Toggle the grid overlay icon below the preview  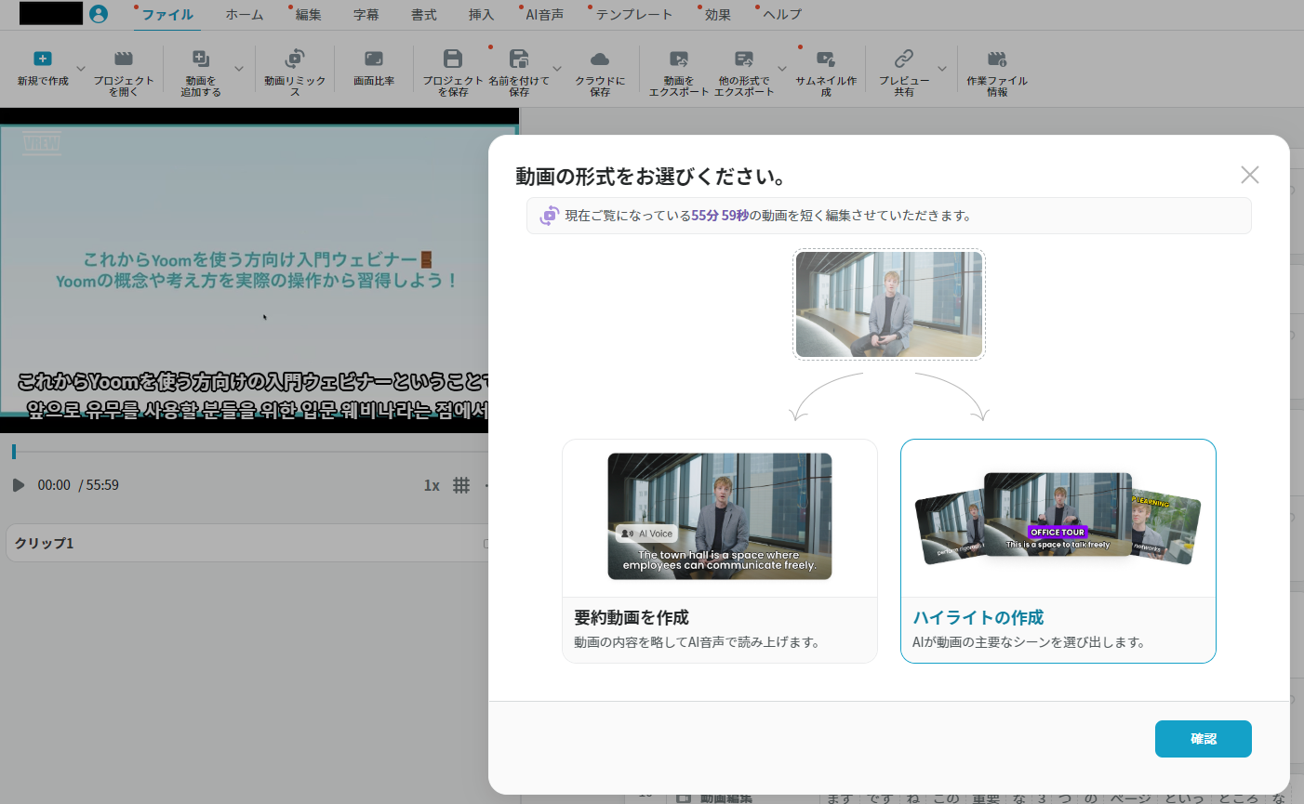461,485
